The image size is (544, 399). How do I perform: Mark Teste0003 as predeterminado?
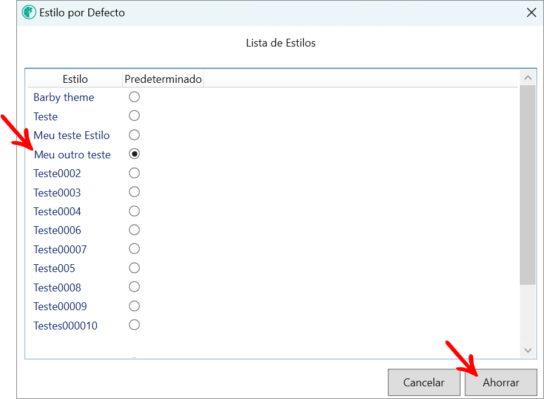pos(134,192)
